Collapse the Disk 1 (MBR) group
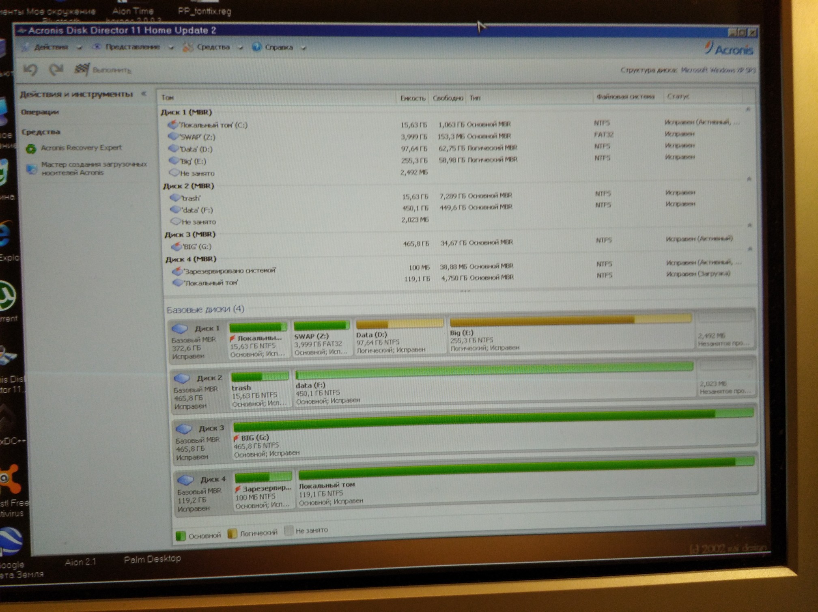 [x=748, y=110]
